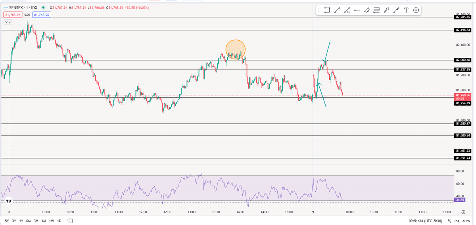
Task: Select the 81,580.87 horizontal line label
Action: point(463,124)
